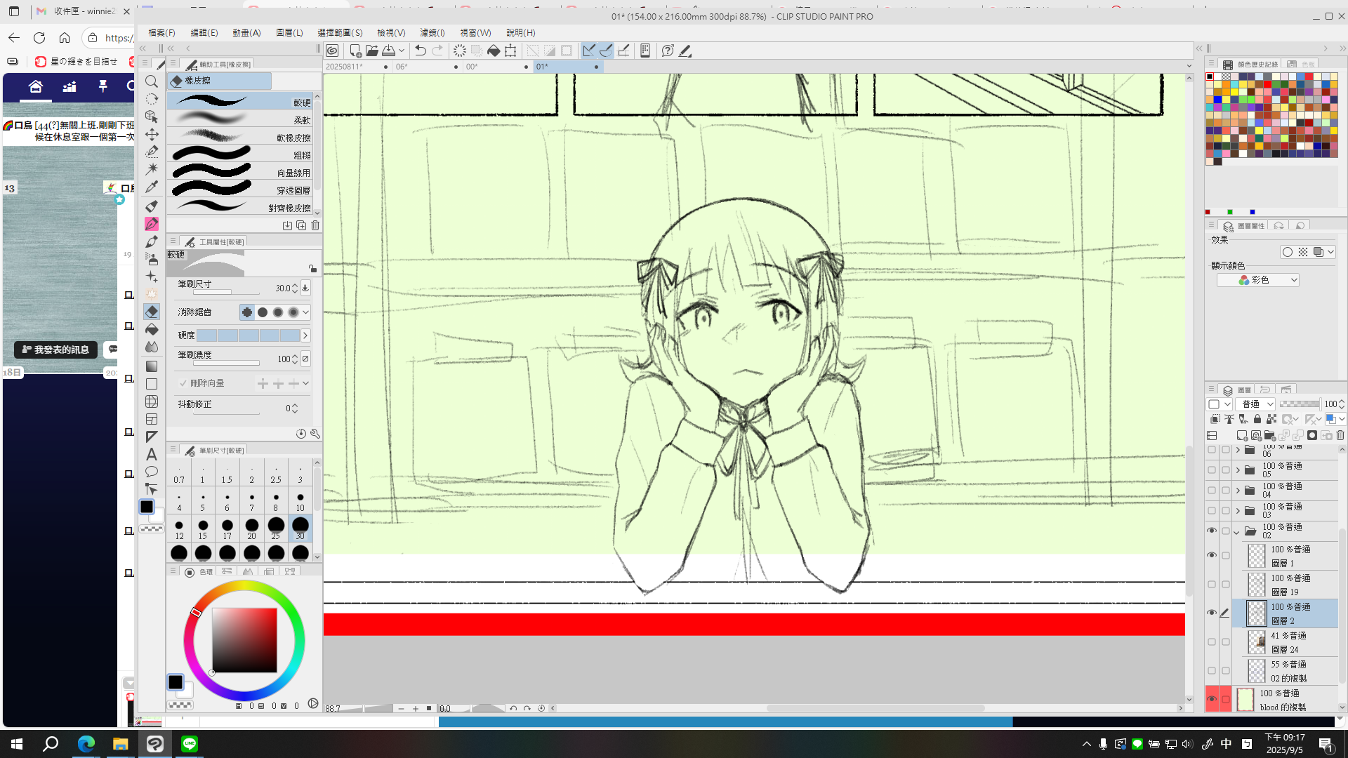Image resolution: width=1348 pixels, height=758 pixels.
Task: Open the 濾鏡(I) menu
Action: pyautogui.click(x=432, y=33)
